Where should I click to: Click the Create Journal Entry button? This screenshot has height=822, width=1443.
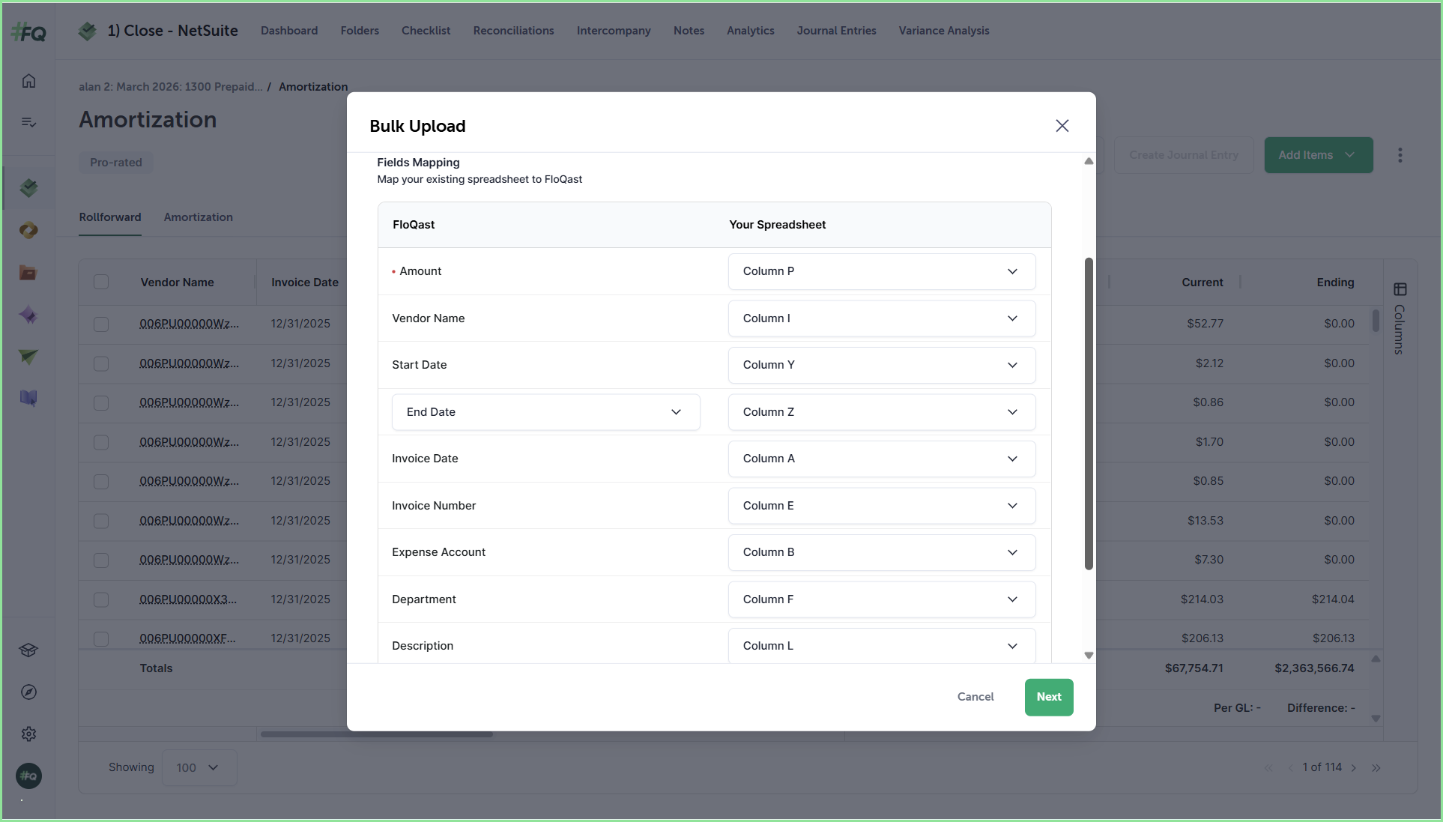tap(1184, 155)
